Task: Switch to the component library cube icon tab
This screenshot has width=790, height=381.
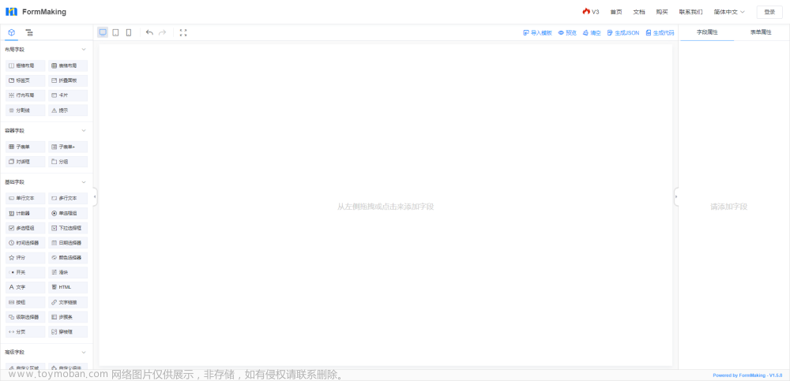Action: [12, 32]
